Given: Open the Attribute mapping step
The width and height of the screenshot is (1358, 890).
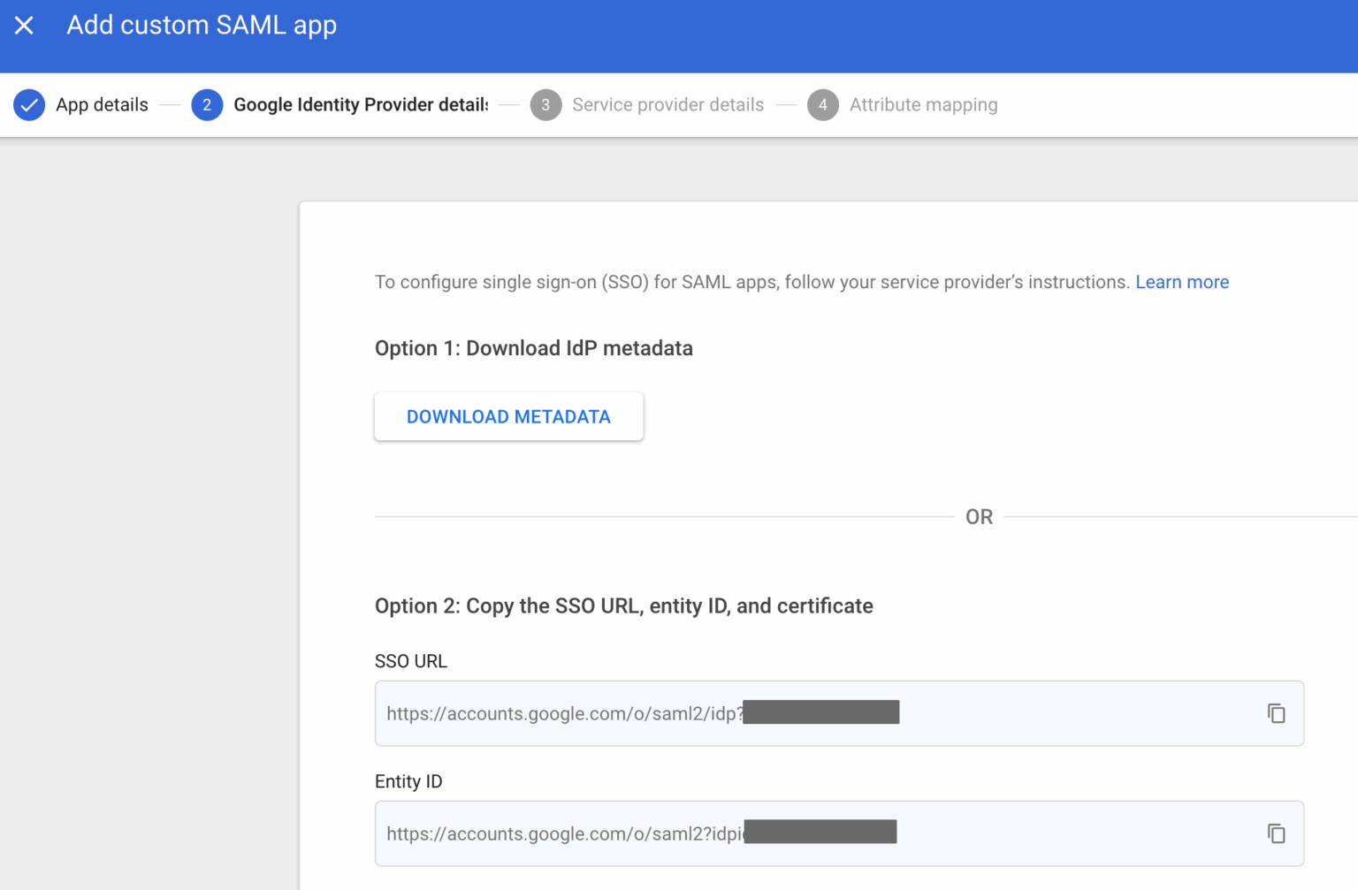Looking at the screenshot, I should 923,104.
